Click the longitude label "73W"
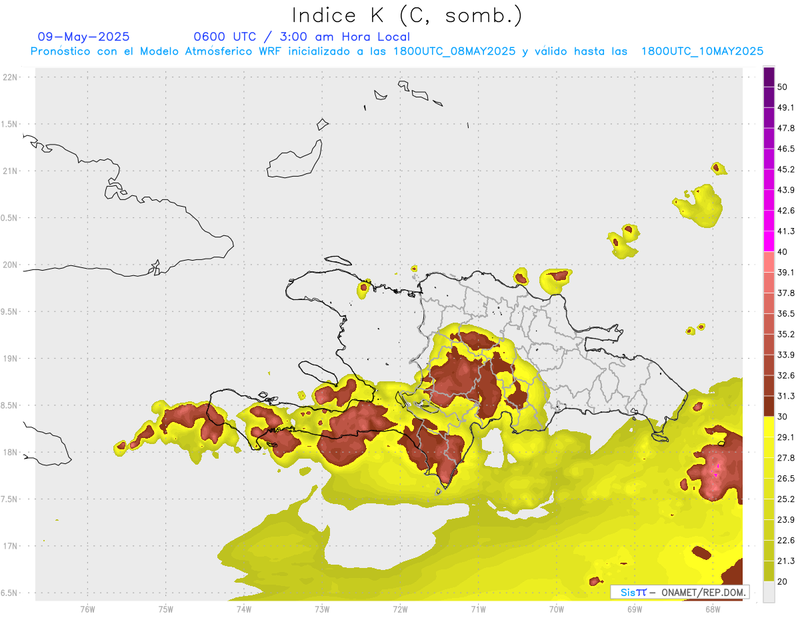 pyautogui.click(x=321, y=609)
